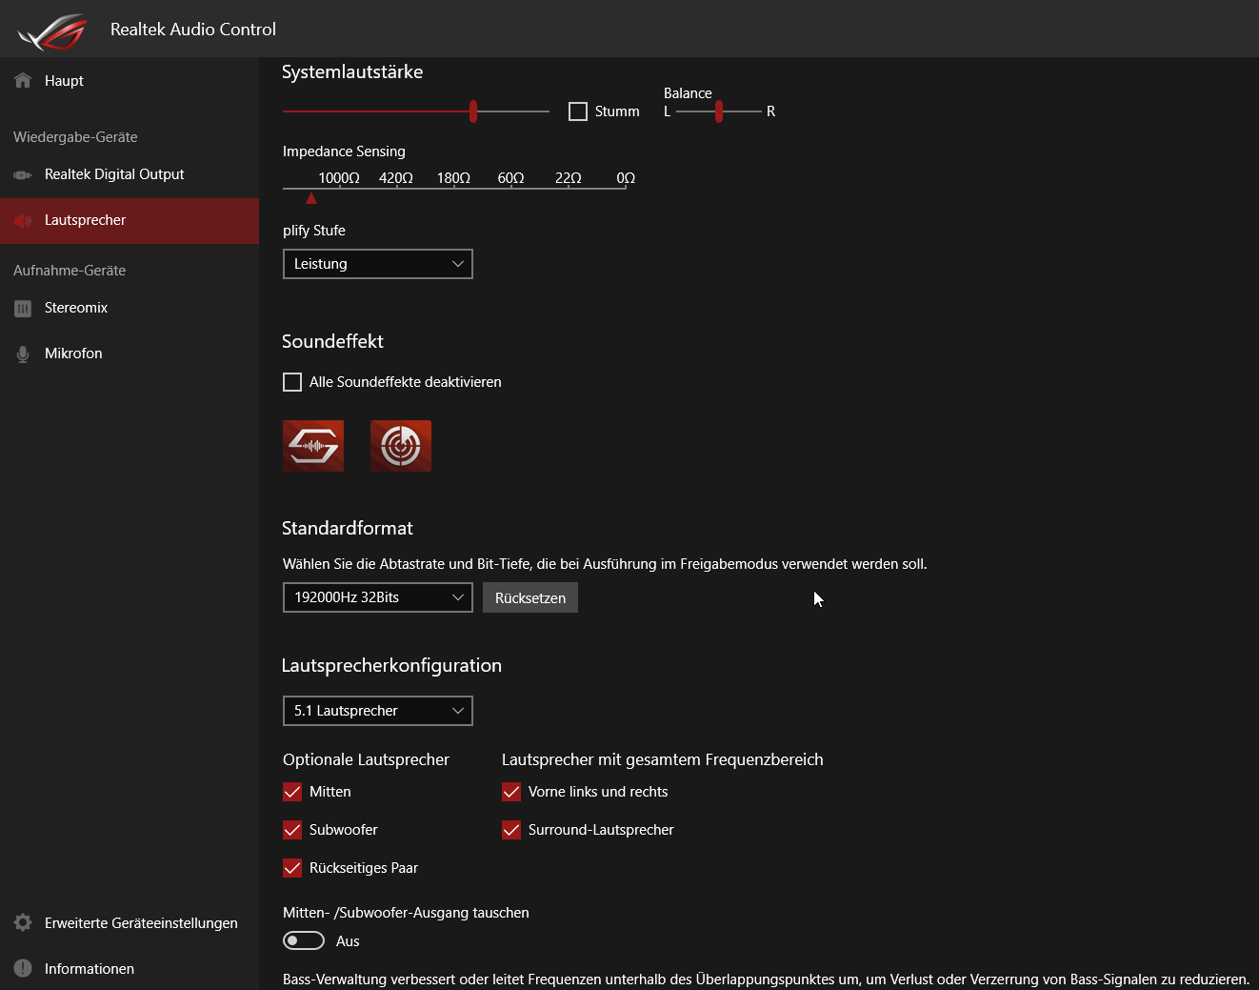
Task: Click the Informationen exclamation icon
Action: 23,968
